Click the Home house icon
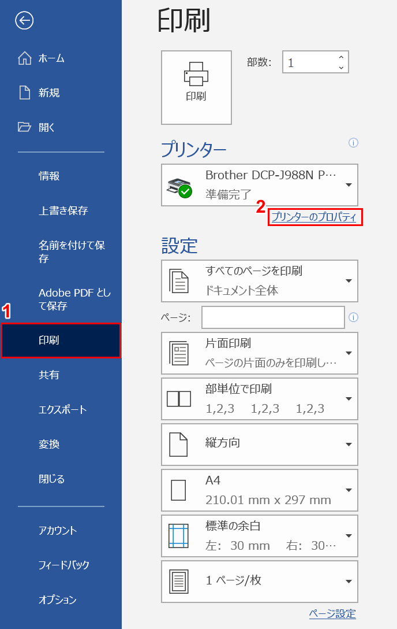Viewport: 397px width, 629px height. point(24,58)
